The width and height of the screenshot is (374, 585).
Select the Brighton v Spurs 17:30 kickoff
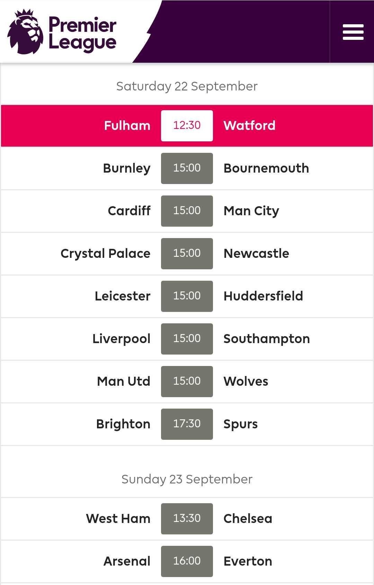coord(187,424)
